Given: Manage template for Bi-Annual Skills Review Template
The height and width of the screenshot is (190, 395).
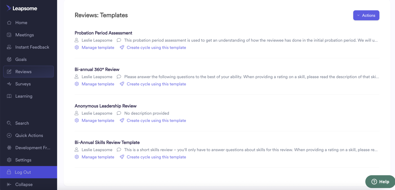Looking at the screenshot, I should click(98, 157).
